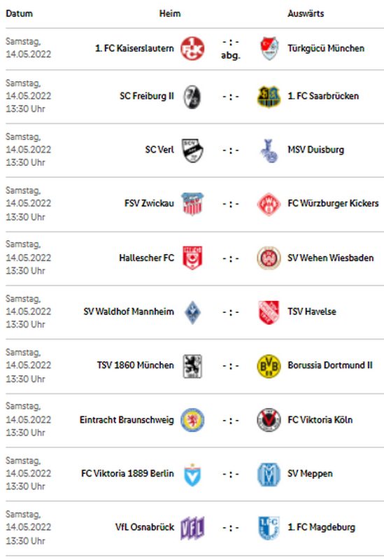The width and height of the screenshot is (384, 560).
Task: Open the VfL Osnabrück purple logo
Action: pyautogui.click(x=192, y=528)
